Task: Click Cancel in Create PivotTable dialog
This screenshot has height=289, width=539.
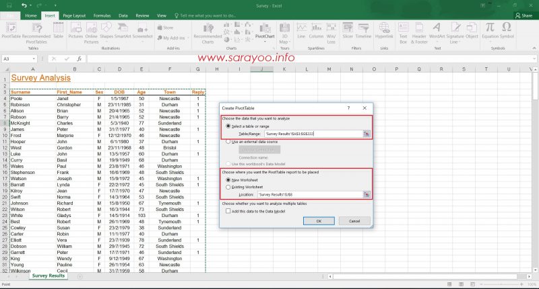Action: pyautogui.click(x=354, y=221)
